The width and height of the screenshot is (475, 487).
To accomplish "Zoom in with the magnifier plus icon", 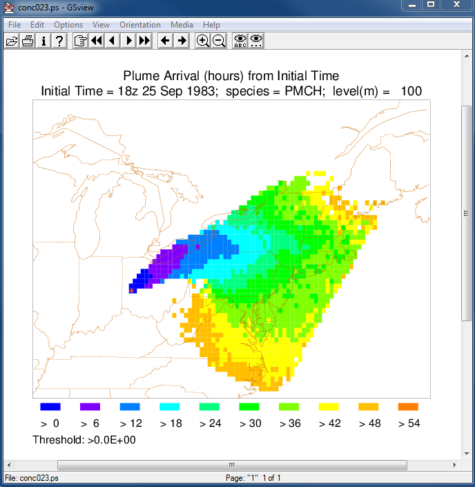I will pos(203,41).
